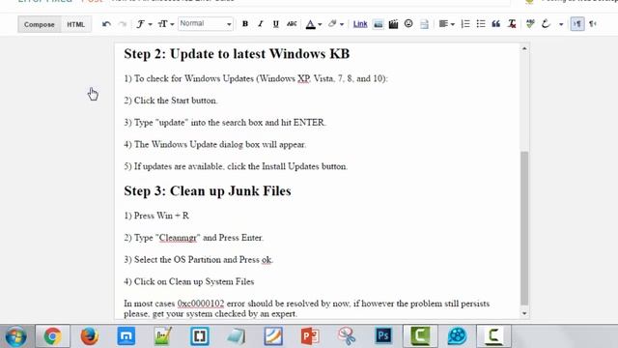
Task: Open PowerPoint from the taskbar
Action: click(310, 336)
